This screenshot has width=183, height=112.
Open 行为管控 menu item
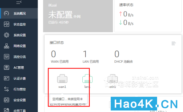[x=19, y=89]
